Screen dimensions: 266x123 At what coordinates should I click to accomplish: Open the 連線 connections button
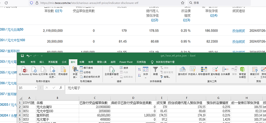pyautogui.click(x=124, y=68)
